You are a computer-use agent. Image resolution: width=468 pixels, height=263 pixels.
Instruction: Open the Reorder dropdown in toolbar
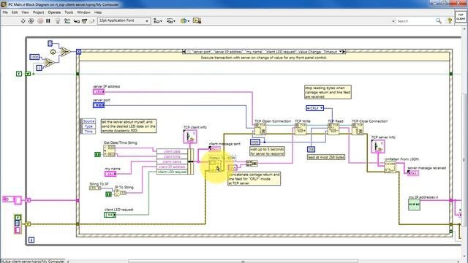185,21
